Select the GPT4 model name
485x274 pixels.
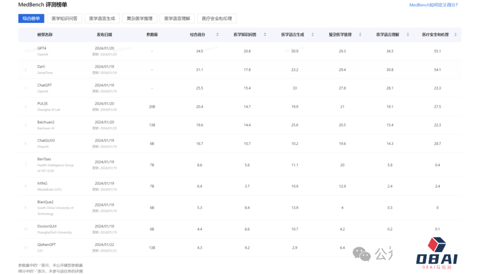[42, 48]
